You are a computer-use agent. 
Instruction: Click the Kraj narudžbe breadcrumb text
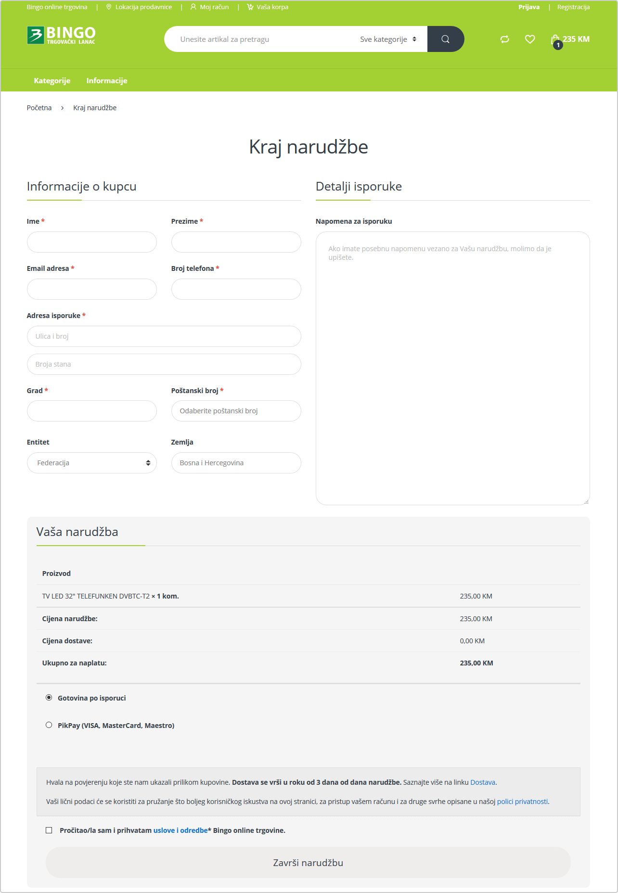point(95,108)
